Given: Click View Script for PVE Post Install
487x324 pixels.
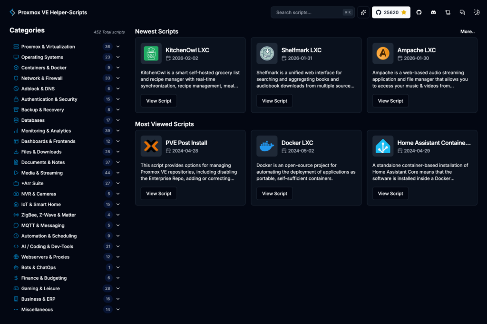Looking at the screenshot, I should [x=158, y=194].
